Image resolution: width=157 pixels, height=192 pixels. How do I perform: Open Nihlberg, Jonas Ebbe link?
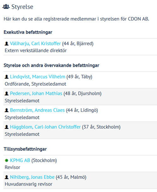pyautogui.click(x=32, y=177)
